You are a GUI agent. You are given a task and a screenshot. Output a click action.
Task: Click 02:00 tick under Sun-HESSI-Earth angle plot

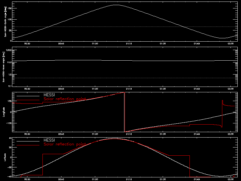pos(231,43)
